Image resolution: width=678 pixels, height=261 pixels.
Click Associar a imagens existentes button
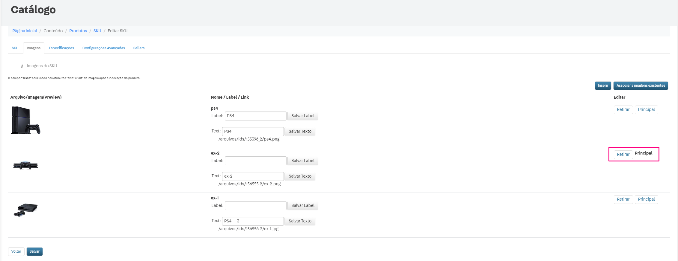coord(641,86)
